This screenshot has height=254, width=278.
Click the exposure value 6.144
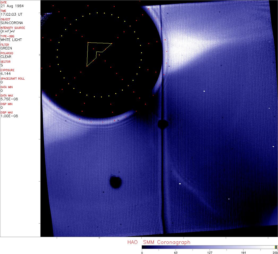[x=5, y=74]
